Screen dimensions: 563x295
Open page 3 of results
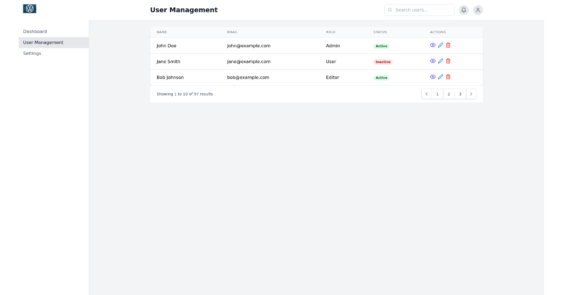[x=460, y=94]
